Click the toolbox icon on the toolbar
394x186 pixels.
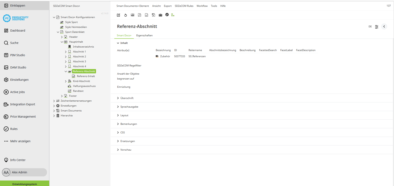(160, 15)
